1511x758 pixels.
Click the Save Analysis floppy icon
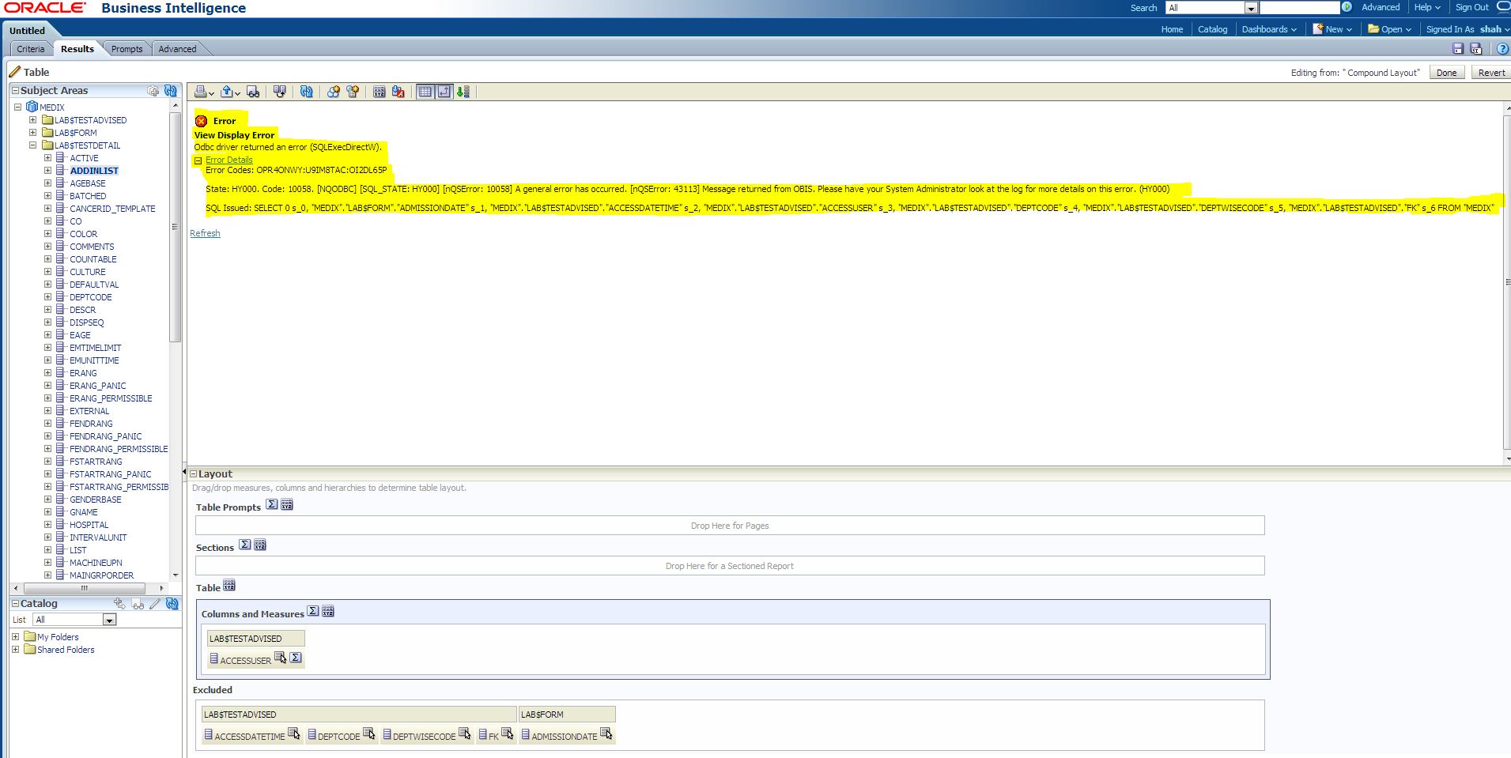click(x=1458, y=49)
